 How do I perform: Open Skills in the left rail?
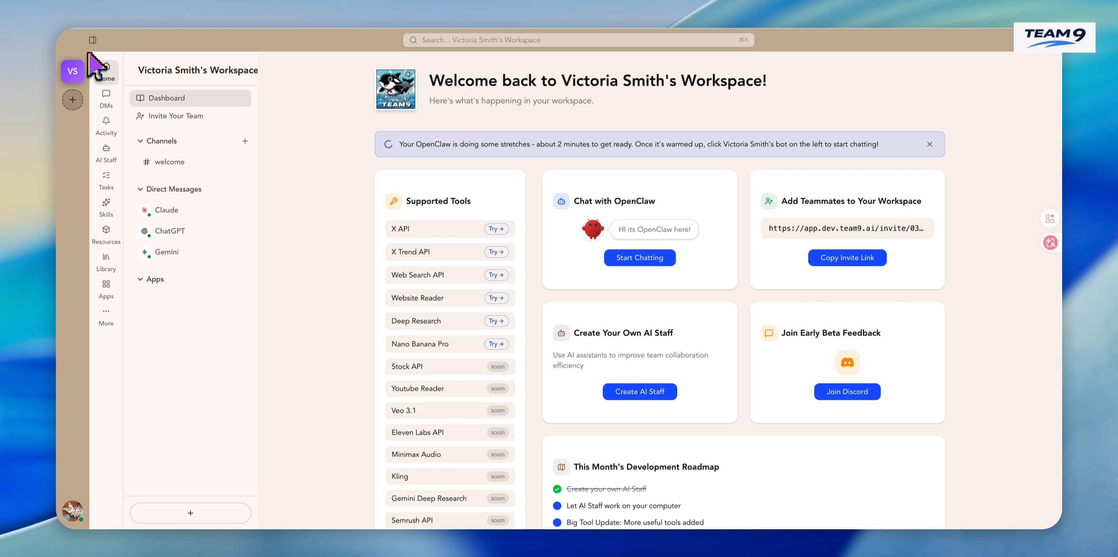click(x=106, y=208)
